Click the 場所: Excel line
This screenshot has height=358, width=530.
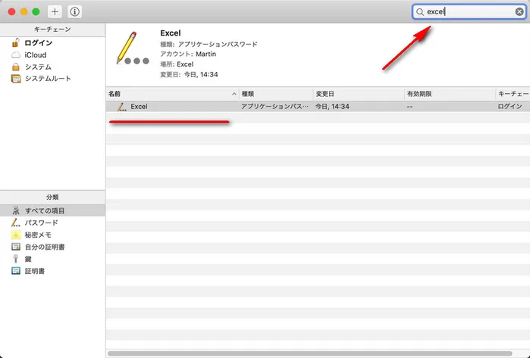coord(177,64)
